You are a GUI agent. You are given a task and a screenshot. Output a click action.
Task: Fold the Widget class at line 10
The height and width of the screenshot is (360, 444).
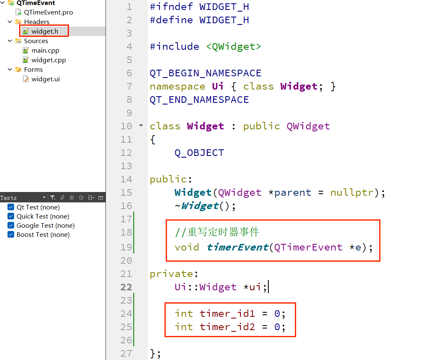(x=141, y=125)
